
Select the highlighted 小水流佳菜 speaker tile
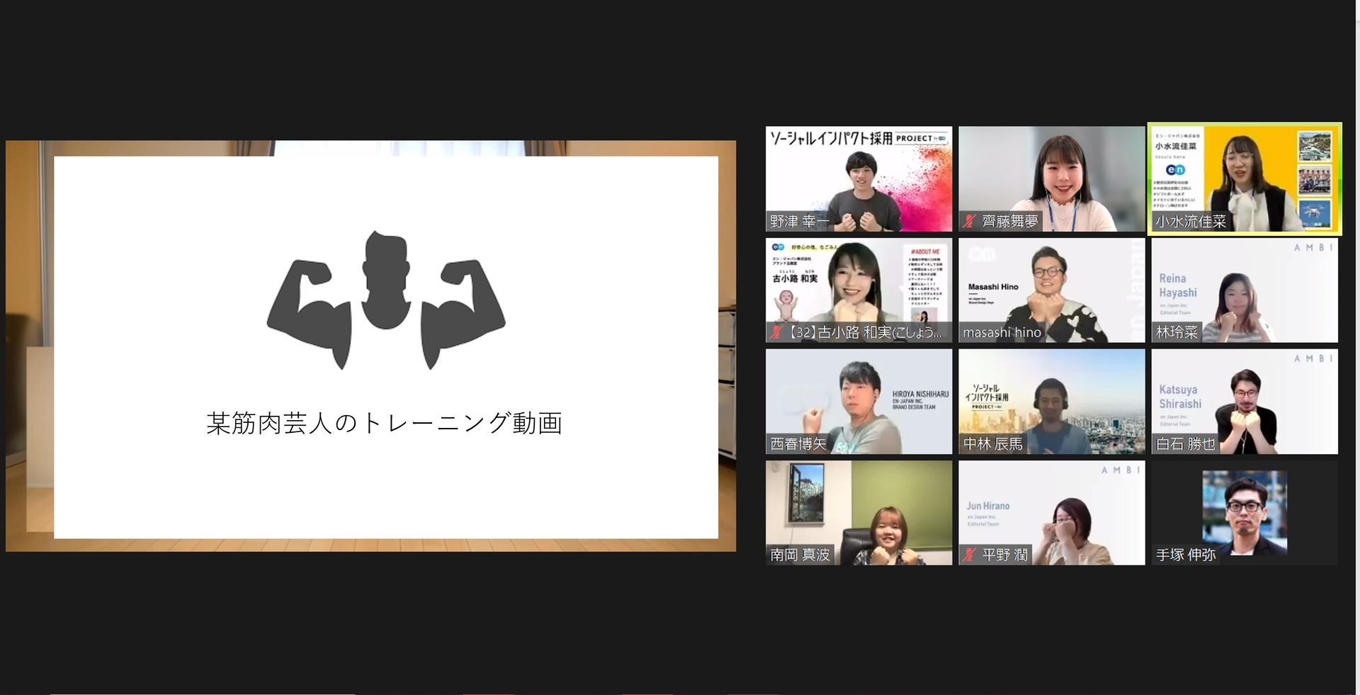[x=1244, y=179]
